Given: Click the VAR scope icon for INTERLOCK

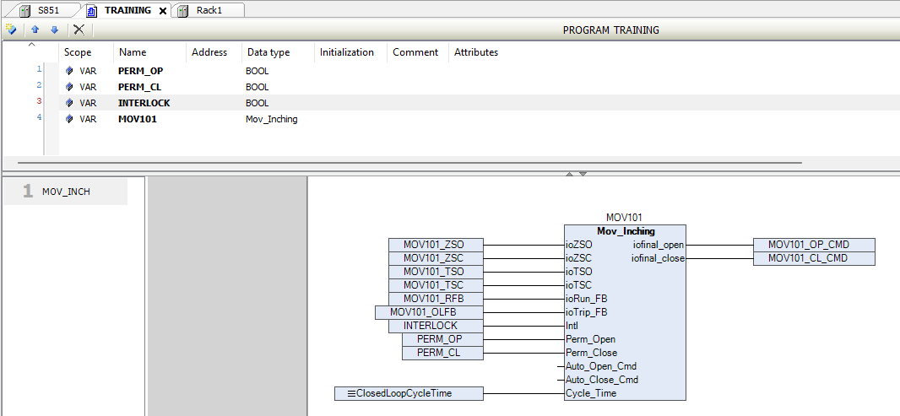Looking at the screenshot, I should 69,103.
